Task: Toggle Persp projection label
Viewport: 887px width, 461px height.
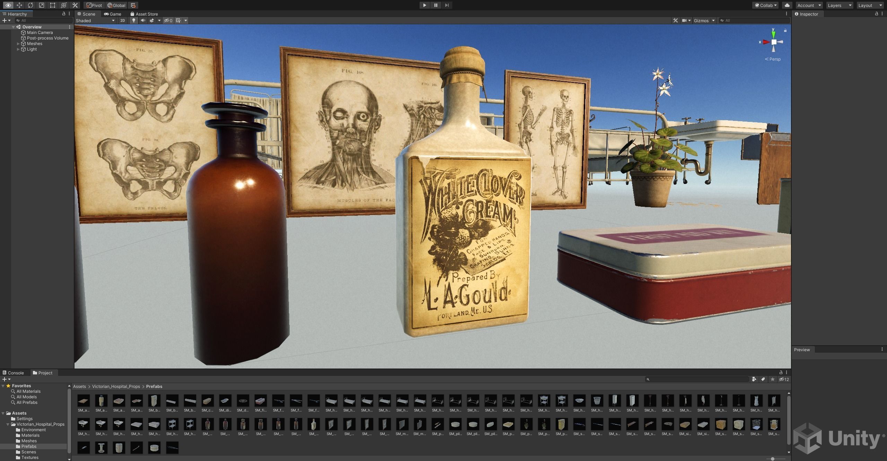Action: [x=773, y=59]
